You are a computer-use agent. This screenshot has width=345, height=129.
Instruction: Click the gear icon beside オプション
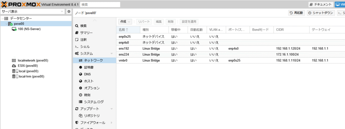[81, 88]
